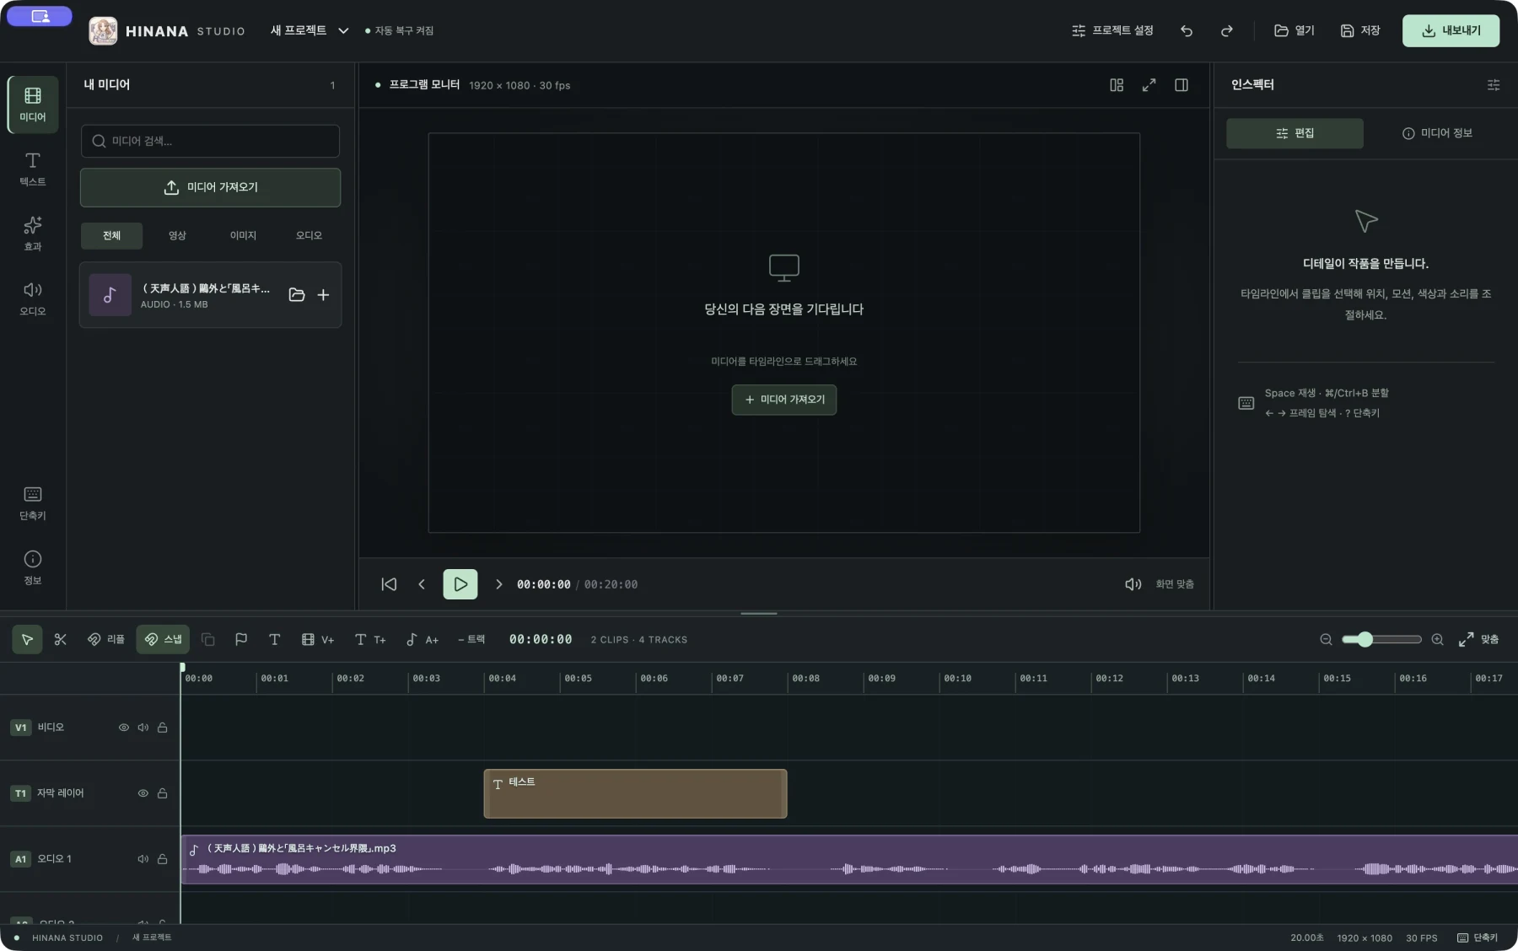1518x951 pixels.
Task: Switch inspector to 미디어 정보 tab
Action: (1437, 133)
